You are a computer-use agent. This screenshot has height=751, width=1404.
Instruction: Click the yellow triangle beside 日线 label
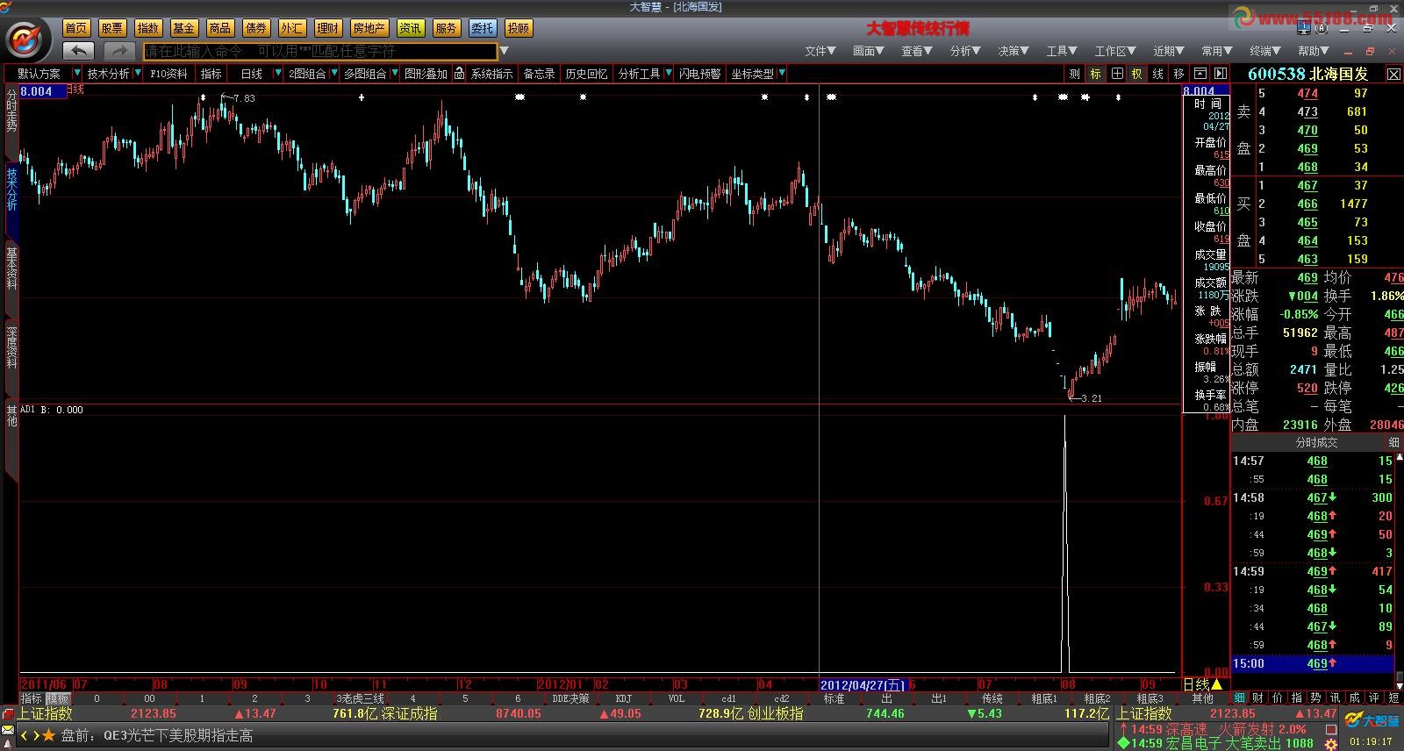[1216, 684]
